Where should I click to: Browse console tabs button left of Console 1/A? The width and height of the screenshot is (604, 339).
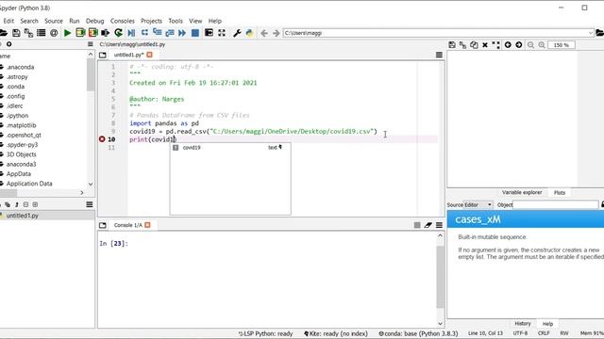point(103,225)
